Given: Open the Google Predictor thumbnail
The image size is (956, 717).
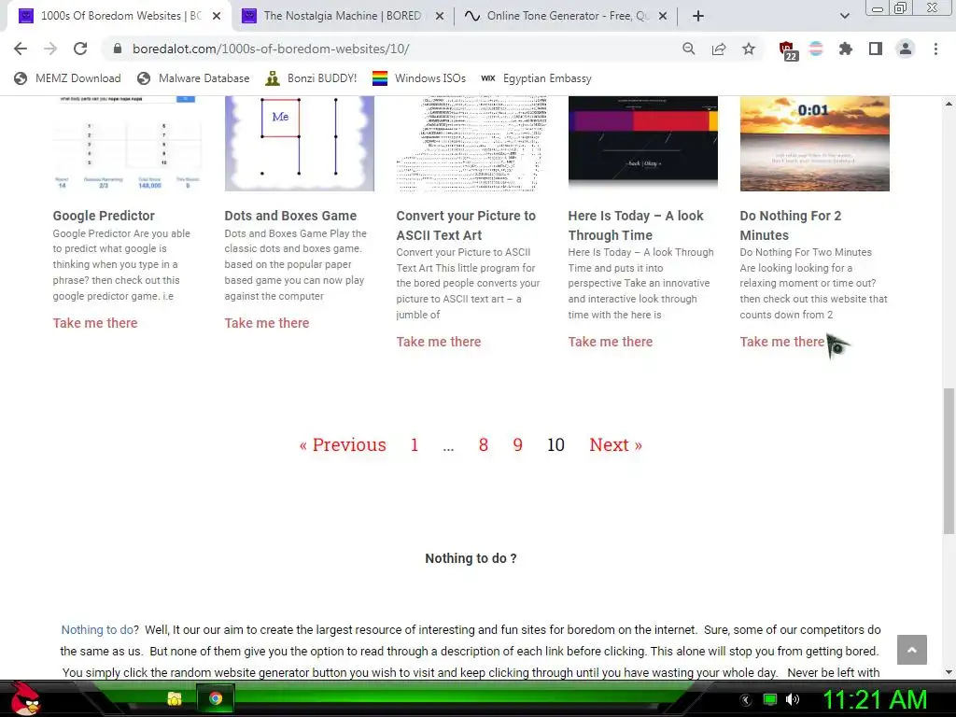Looking at the screenshot, I should (127, 143).
